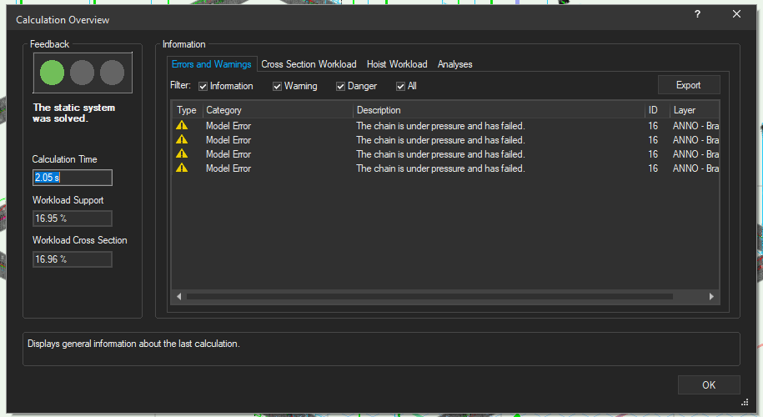763x417 pixels.
Task: Click the horizontal scrollbar in the table
Action: [429, 296]
